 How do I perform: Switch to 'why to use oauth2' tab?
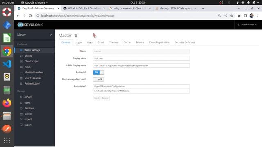[130, 8]
